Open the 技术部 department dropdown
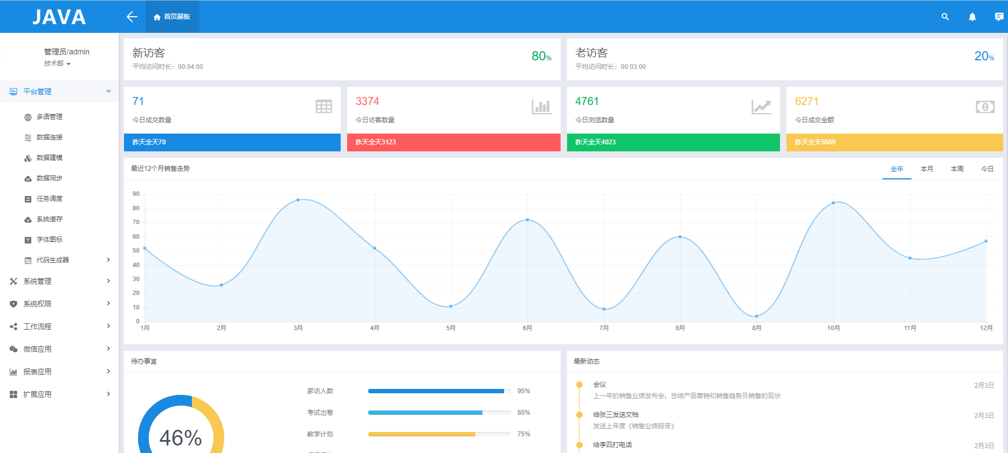Image resolution: width=1008 pixels, height=453 pixels. coord(57,64)
